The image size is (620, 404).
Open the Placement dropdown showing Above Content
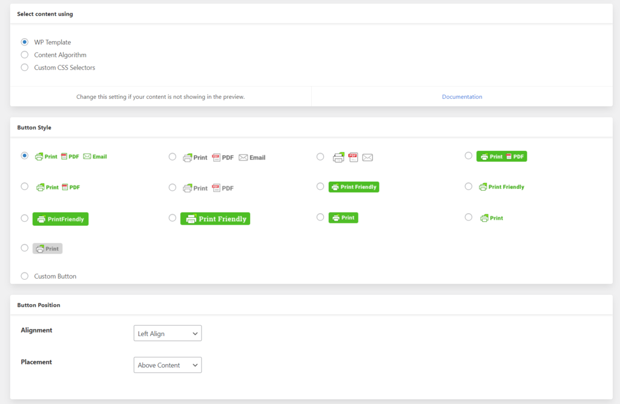[167, 365]
